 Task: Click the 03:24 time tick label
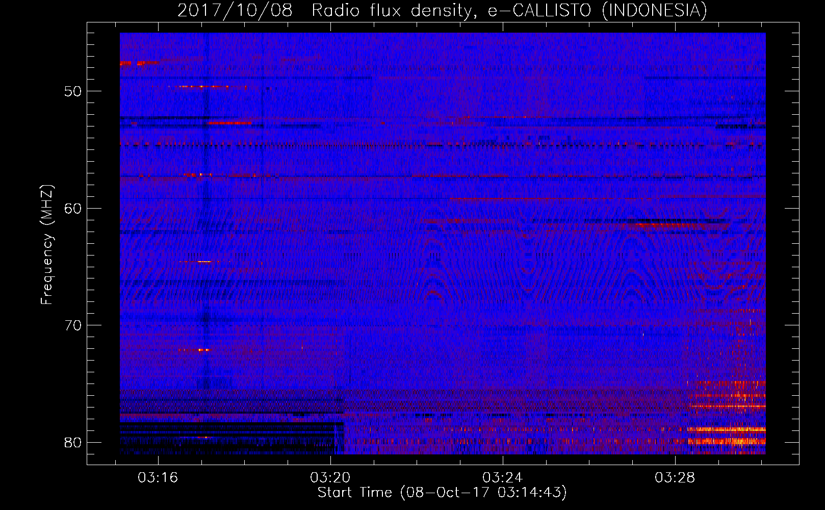click(x=503, y=478)
